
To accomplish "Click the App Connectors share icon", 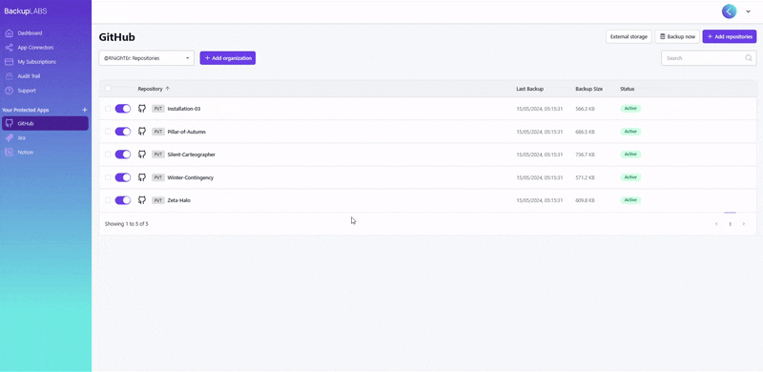I will coord(9,48).
